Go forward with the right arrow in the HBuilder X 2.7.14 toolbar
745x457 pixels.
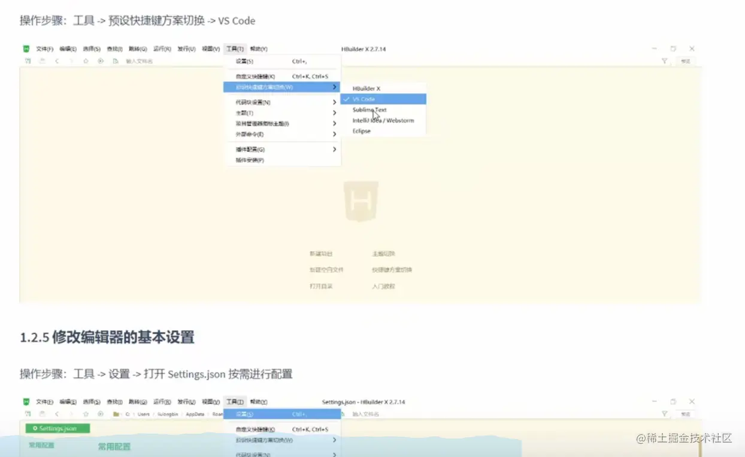tap(71, 61)
